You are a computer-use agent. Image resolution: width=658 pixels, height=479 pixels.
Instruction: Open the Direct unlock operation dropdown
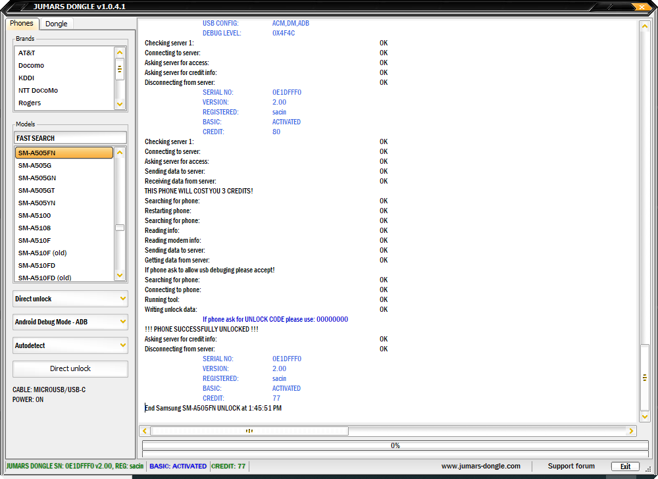tap(70, 299)
